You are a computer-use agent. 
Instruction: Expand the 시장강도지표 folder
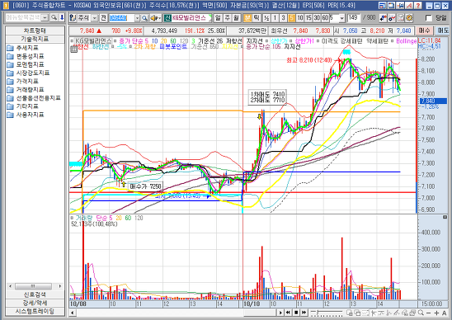(29, 73)
